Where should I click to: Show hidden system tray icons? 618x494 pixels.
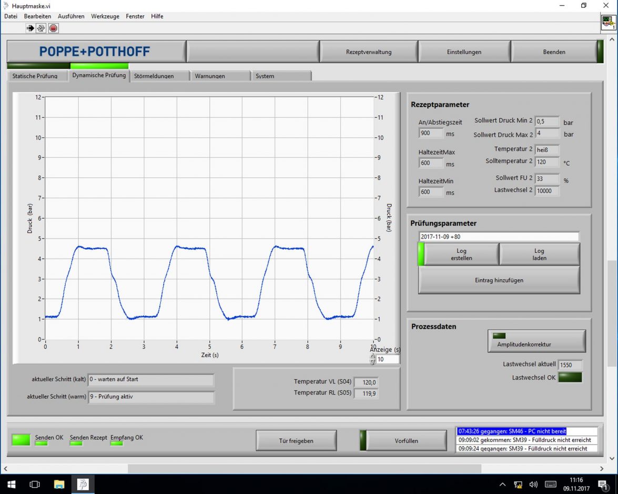click(502, 484)
